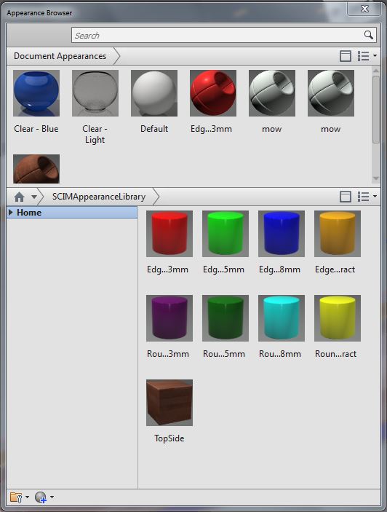Image resolution: width=387 pixels, height=512 pixels.
Task: Click the breadcrumb arrow after SCIMAppearanceLibrary
Action: [156, 197]
